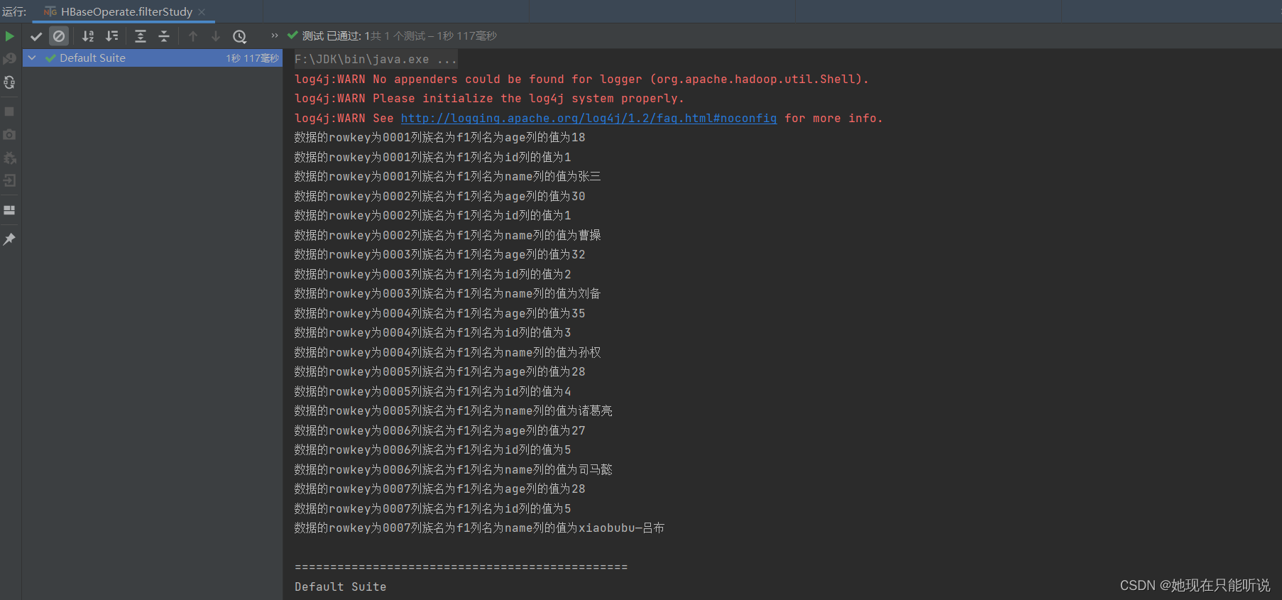Viewport: 1282px width, 600px height.
Task: Click the rerun failed tests icon
Action: [x=10, y=59]
